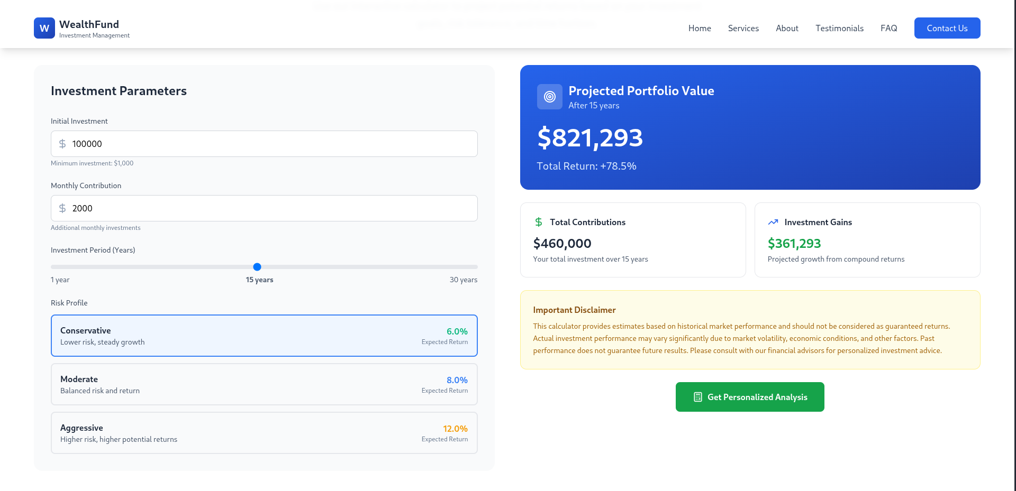The image size is (1016, 491).
Task: Open the Home nav link
Action: tap(699, 28)
